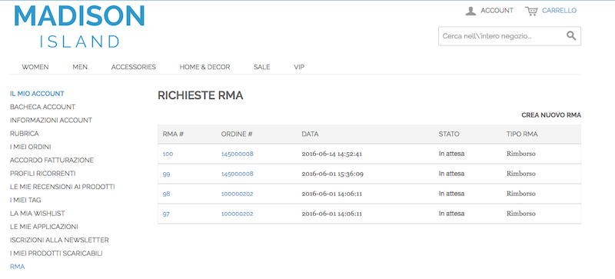This screenshot has width=615, height=279.
Task: Open the Madison Island logo home link
Action: [x=80, y=26]
